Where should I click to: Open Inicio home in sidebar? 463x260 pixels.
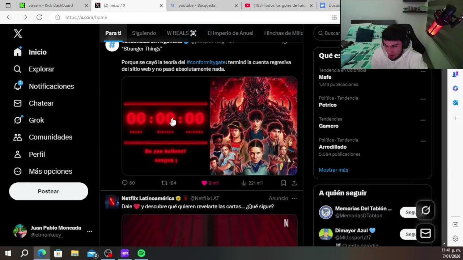click(30, 52)
